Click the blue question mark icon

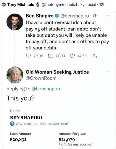[12, 124]
